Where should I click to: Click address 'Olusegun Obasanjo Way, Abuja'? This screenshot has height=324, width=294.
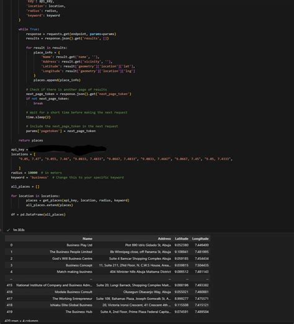[147, 292]
